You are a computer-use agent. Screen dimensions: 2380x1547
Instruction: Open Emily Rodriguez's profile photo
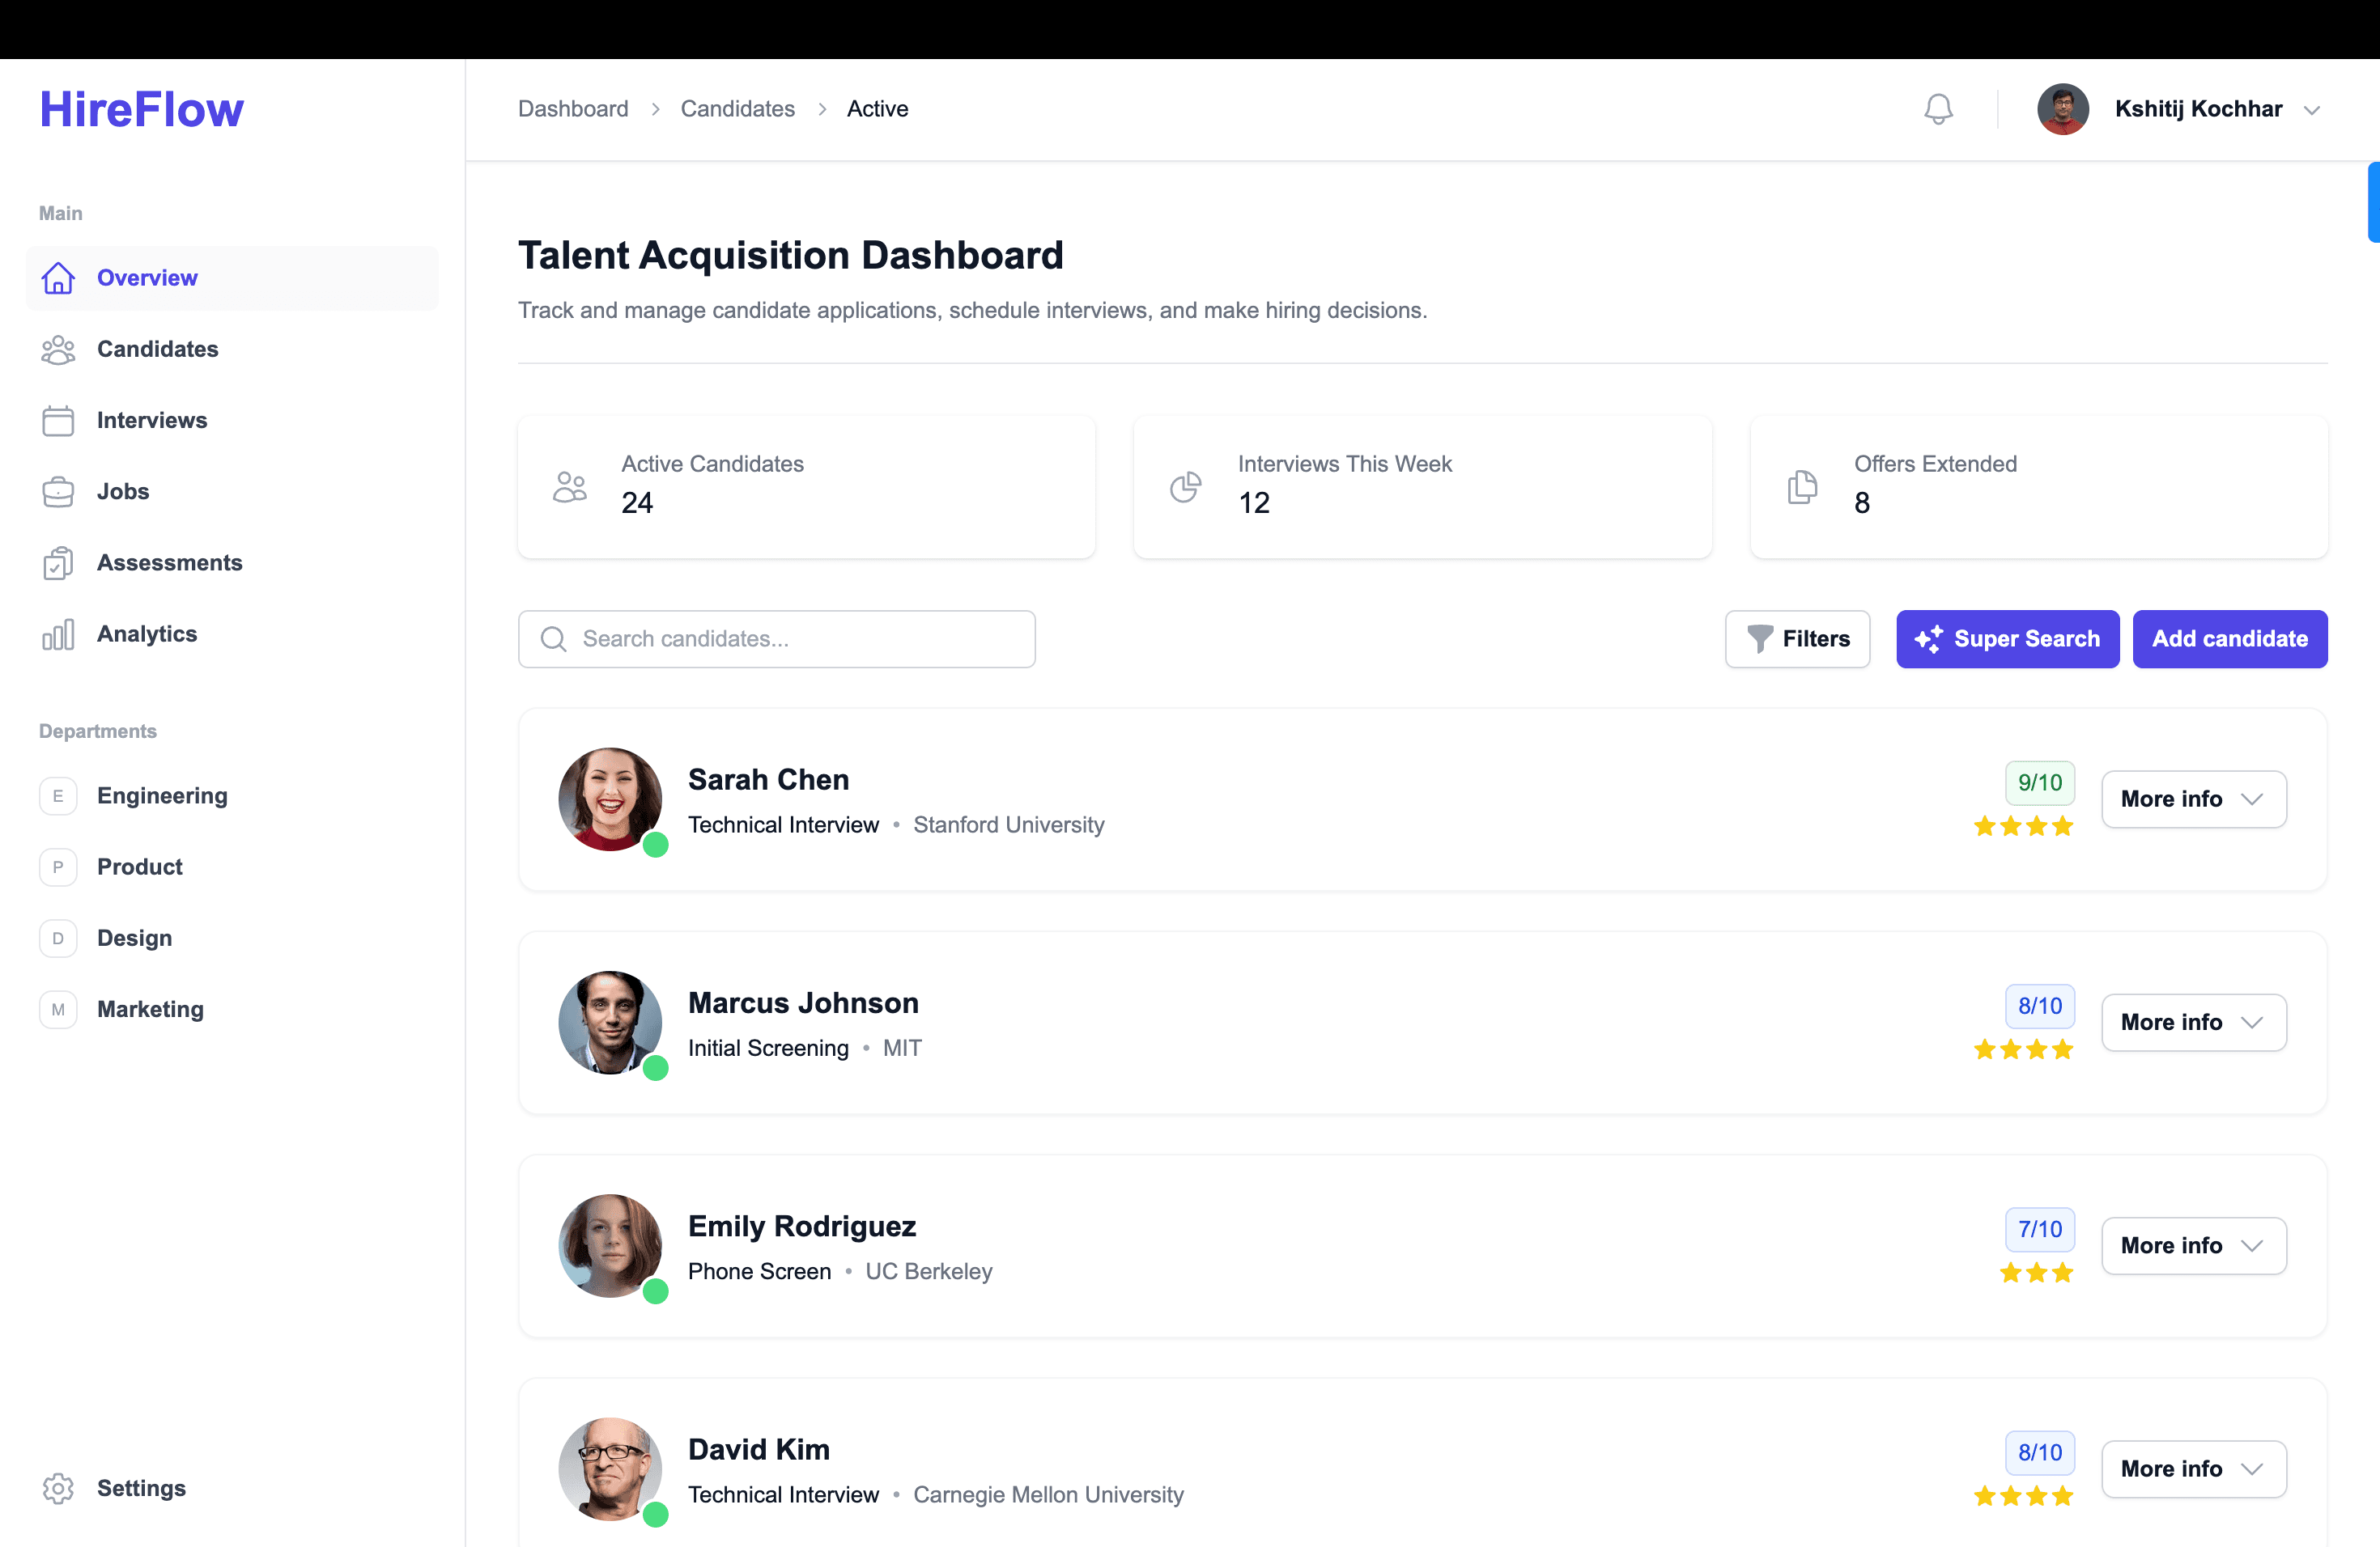(610, 1245)
